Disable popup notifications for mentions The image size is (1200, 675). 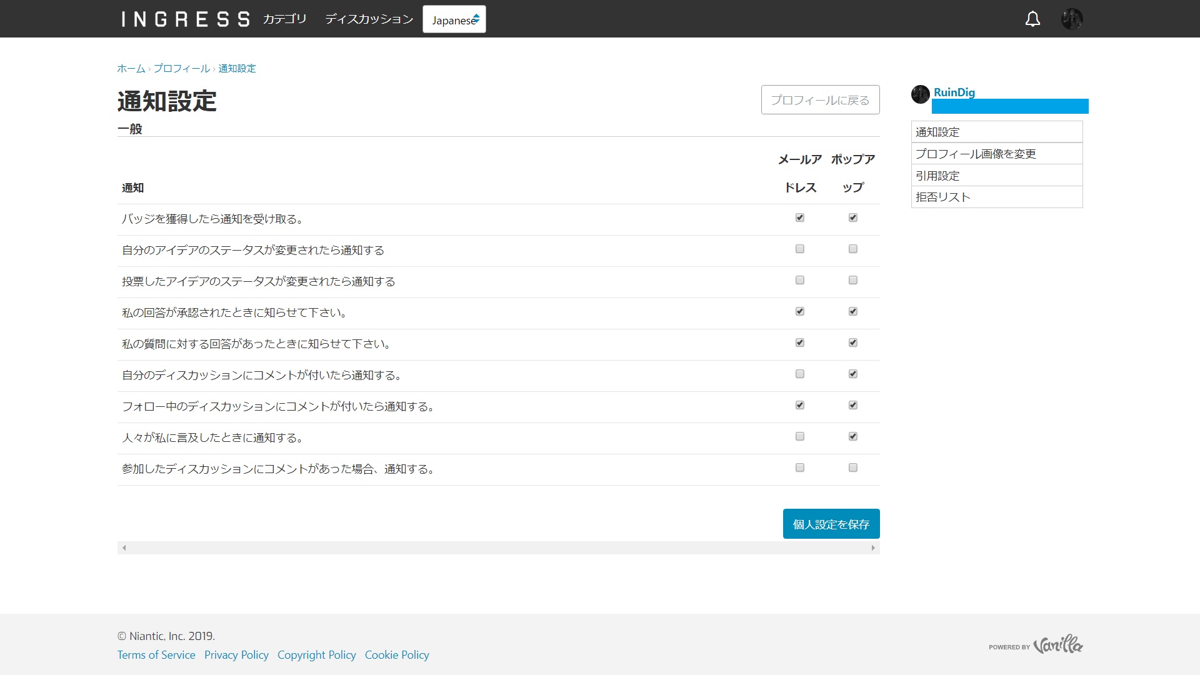pos(852,436)
